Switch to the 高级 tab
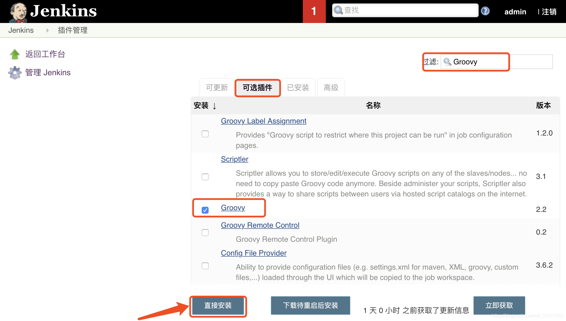The width and height of the screenshot is (566, 321). 331,88
